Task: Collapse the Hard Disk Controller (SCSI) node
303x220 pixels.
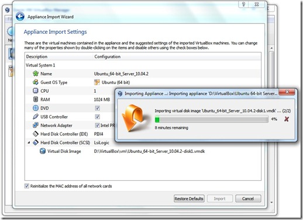Action: (29, 142)
